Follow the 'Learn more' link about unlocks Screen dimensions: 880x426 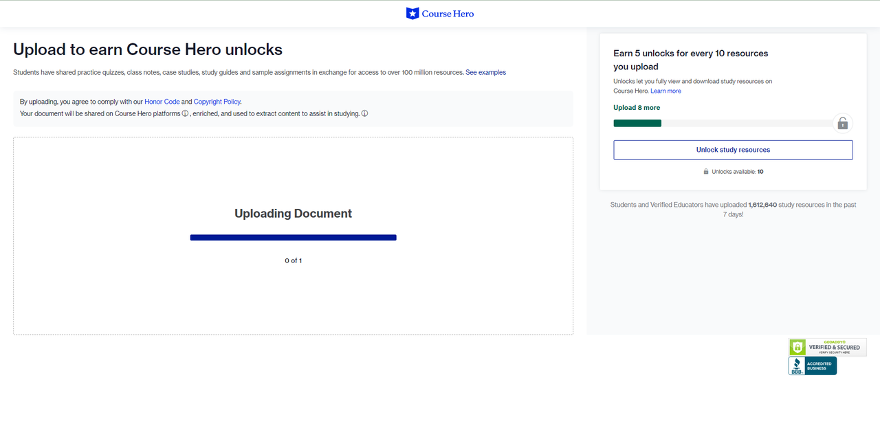(665, 91)
